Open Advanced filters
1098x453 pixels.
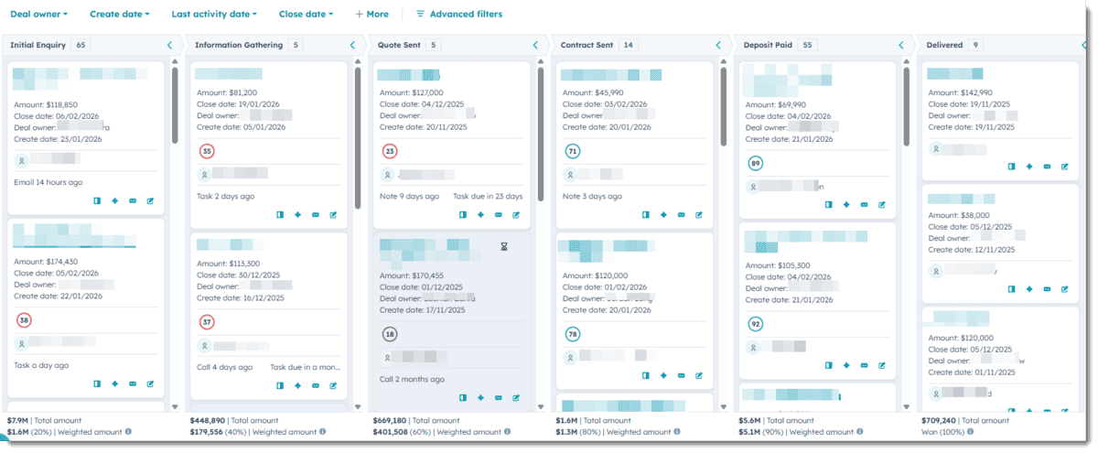pos(458,15)
